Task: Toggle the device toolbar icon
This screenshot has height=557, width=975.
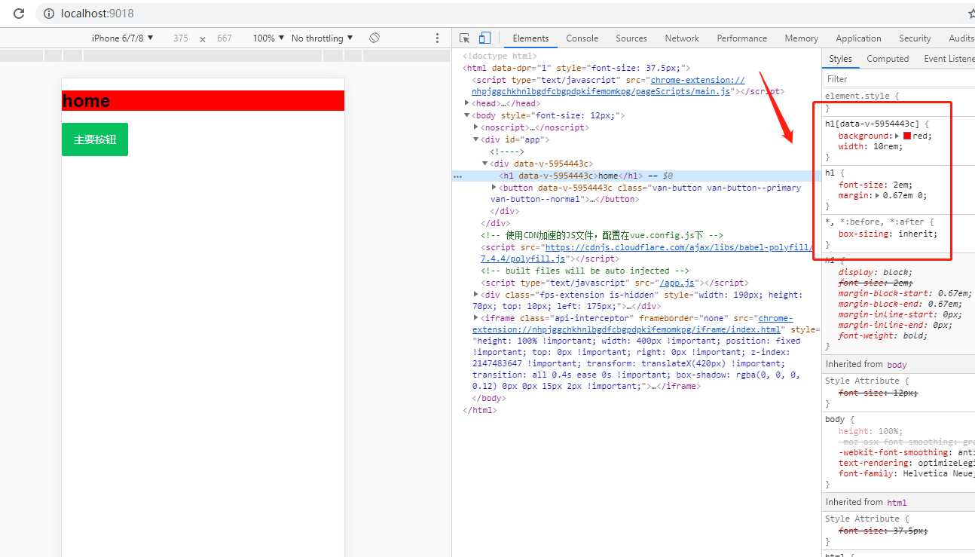Action: (484, 38)
